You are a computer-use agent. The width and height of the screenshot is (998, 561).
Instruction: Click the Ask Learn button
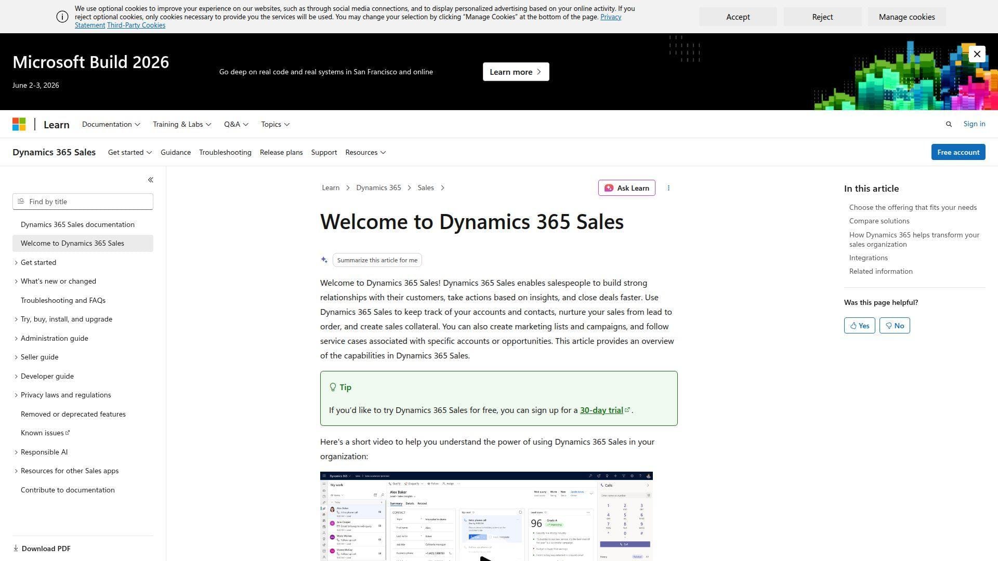coord(626,188)
